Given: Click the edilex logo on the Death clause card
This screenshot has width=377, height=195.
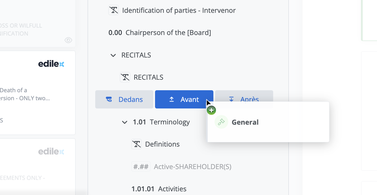Looking at the screenshot, I should 51,64.
